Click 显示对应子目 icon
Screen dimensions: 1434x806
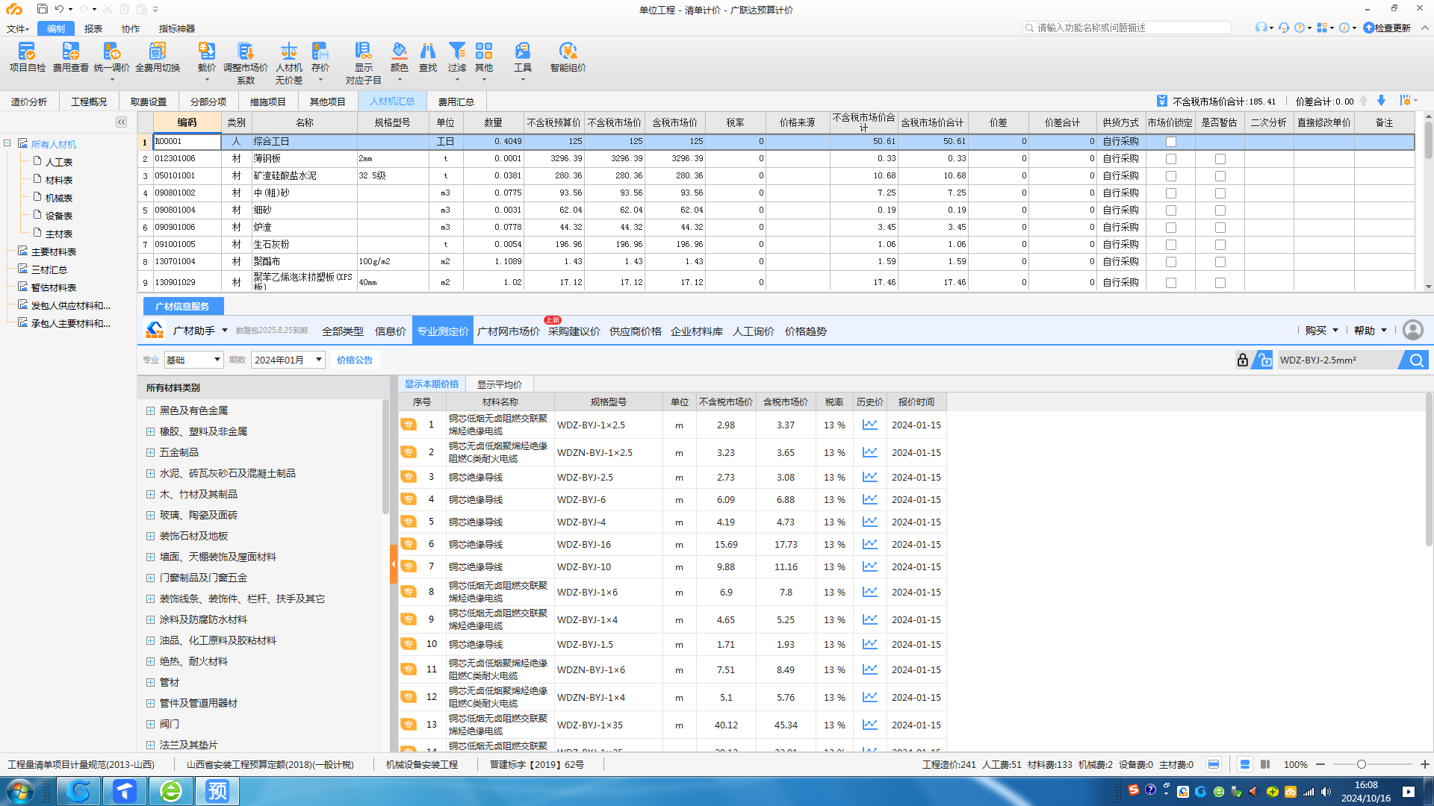tap(364, 63)
